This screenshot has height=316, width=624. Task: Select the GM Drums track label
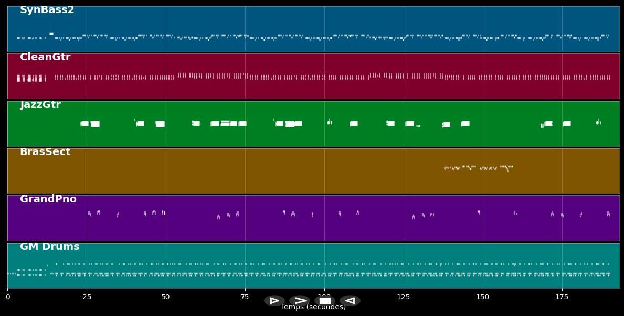point(50,247)
